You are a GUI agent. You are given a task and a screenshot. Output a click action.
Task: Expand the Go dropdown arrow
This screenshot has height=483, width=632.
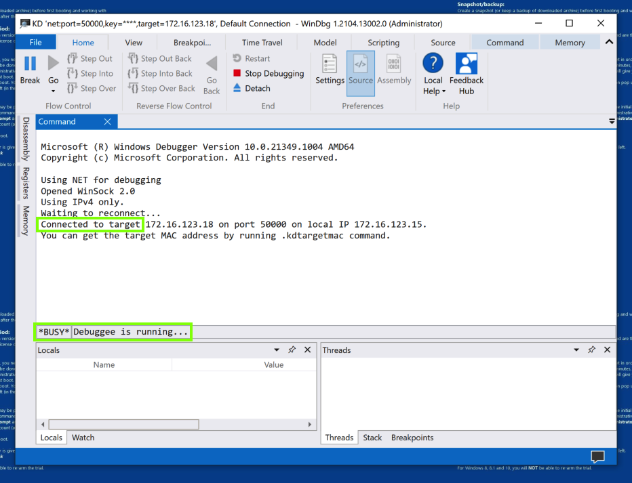53,91
